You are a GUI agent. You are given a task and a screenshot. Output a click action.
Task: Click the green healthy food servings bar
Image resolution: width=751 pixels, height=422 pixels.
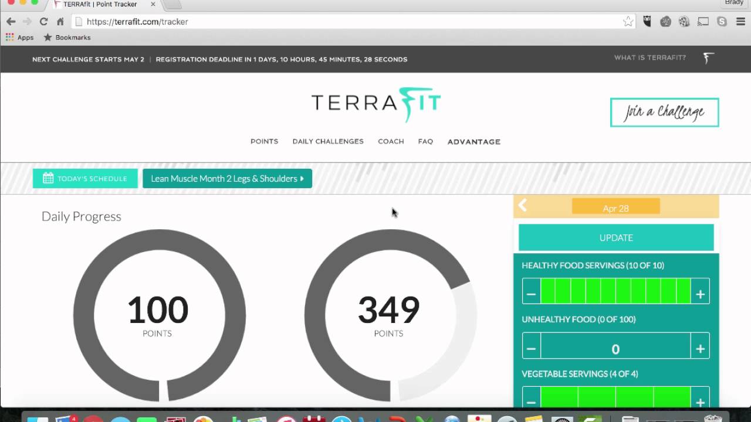(x=615, y=291)
